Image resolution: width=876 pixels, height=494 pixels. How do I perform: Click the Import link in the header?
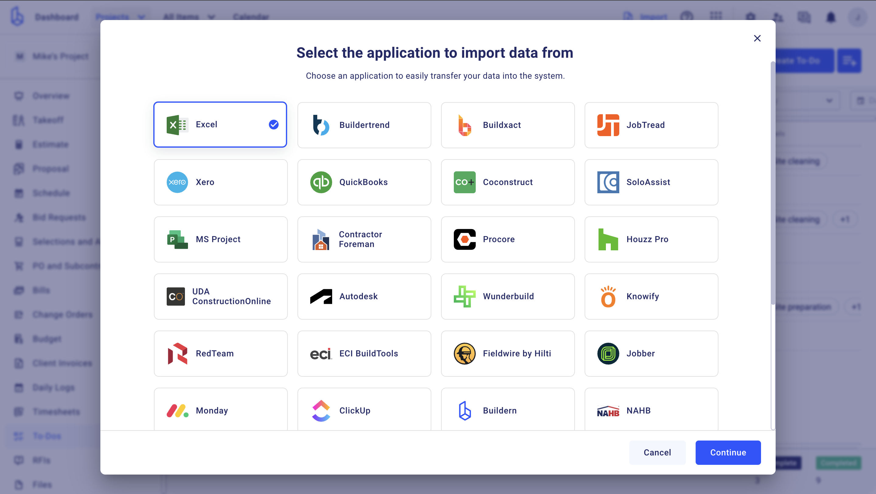[x=645, y=17]
